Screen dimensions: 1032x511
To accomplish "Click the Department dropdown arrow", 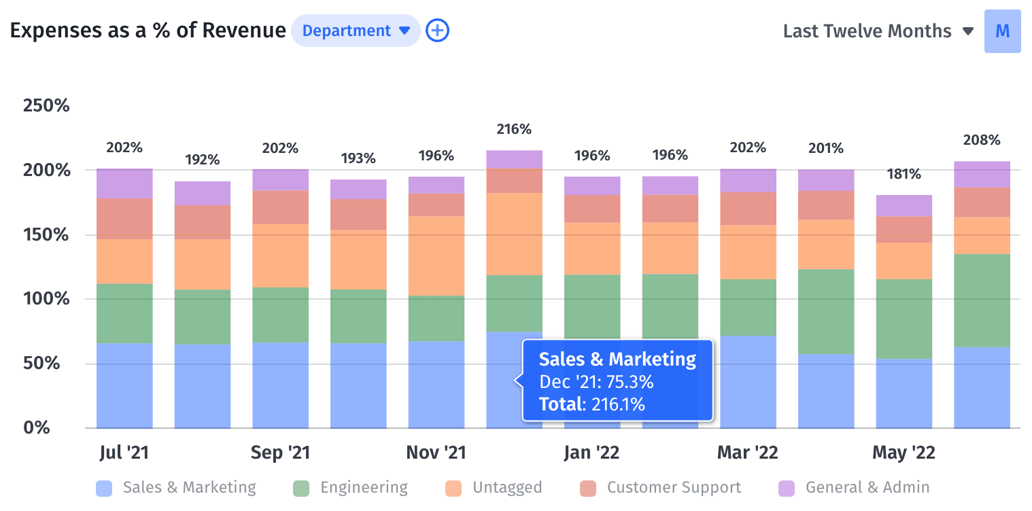I will pyautogui.click(x=405, y=31).
